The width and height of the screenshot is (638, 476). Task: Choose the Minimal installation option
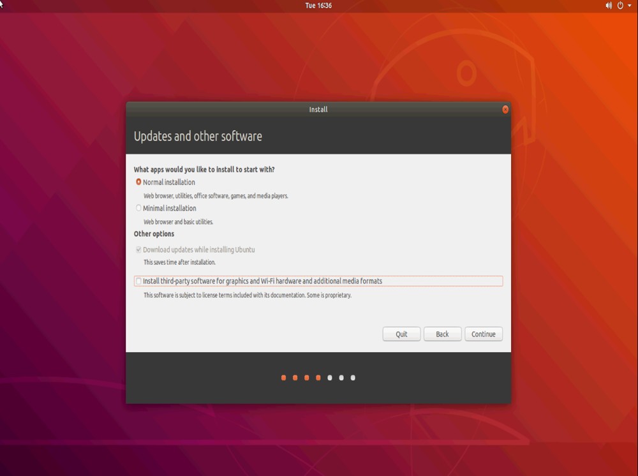pyautogui.click(x=138, y=208)
